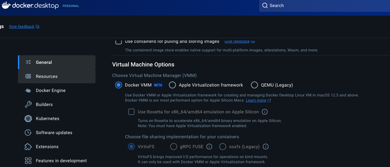Choose the gRPC FUSE file sharing option
The width and height of the screenshot is (390, 167).
[174, 147]
